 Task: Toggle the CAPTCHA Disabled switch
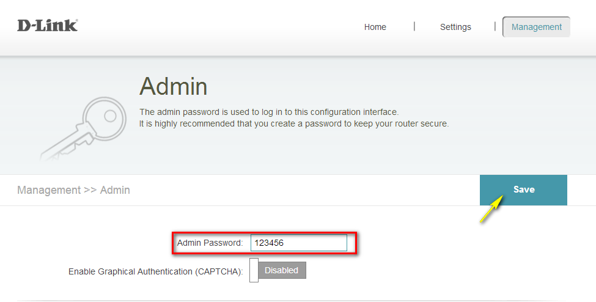click(281, 270)
